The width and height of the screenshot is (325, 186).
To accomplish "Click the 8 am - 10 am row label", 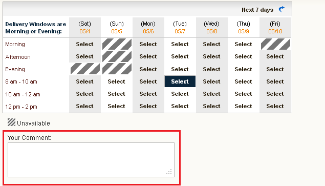I will click(21, 82).
